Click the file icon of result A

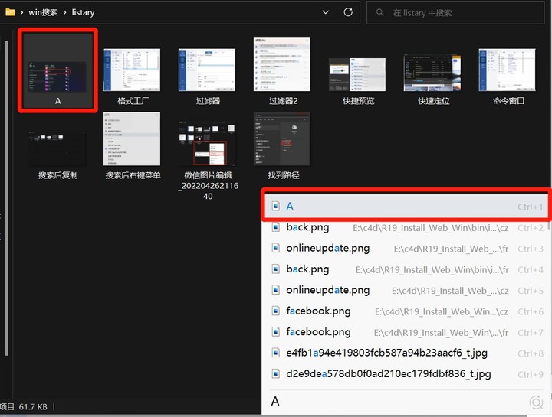coord(276,207)
